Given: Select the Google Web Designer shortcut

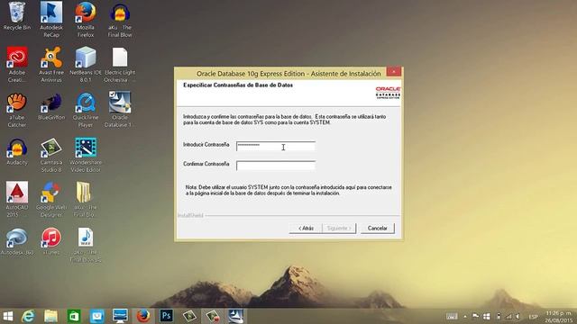Looking at the screenshot, I should [x=51, y=199].
